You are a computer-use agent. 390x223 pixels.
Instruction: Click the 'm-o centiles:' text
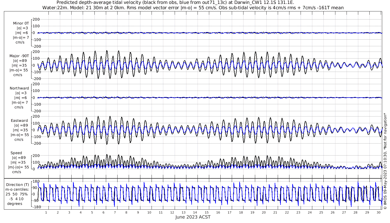click(17, 189)
